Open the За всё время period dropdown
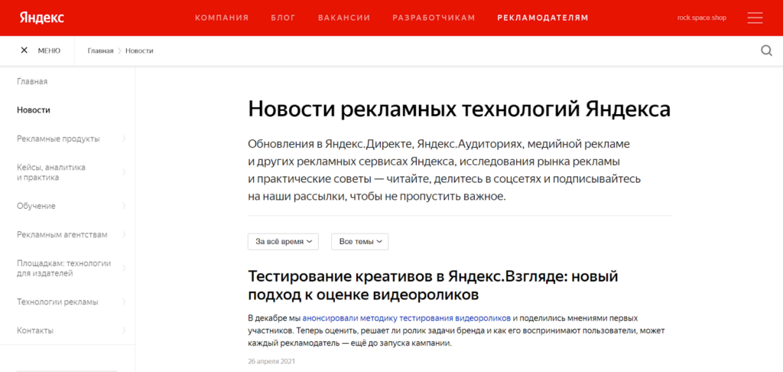Image resolution: width=783 pixels, height=372 pixels. pos(283,242)
